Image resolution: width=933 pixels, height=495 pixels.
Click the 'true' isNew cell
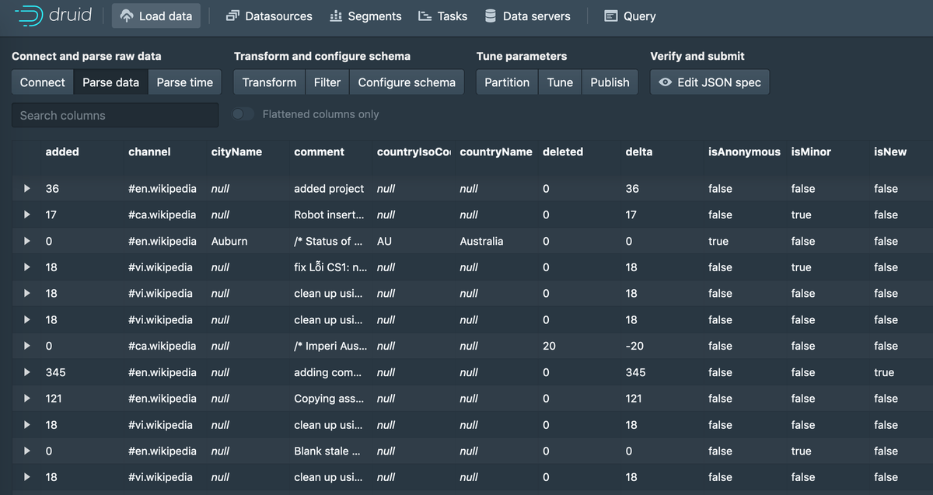pos(884,373)
